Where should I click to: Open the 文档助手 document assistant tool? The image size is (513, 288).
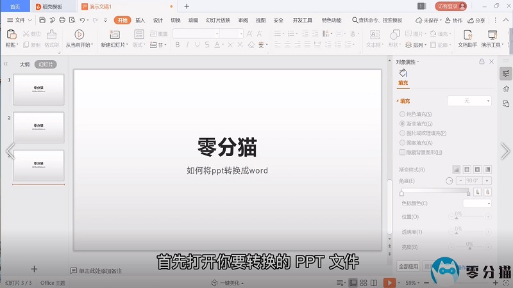pos(468,35)
